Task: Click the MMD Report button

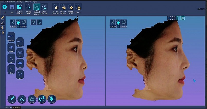Action: pyautogui.click(x=201, y=9)
